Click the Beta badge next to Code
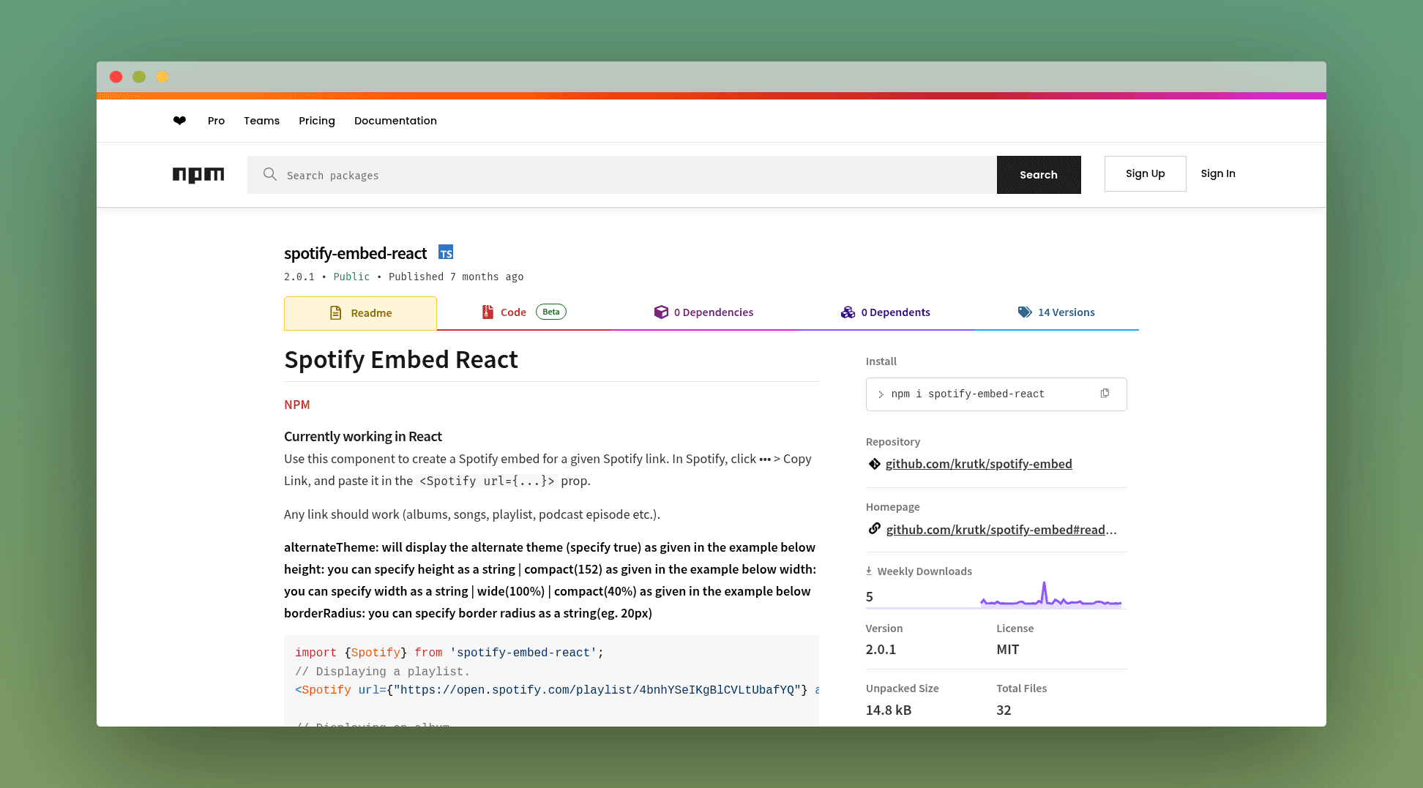The height and width of the screenshot is (788, 1423). pos(551,312)
